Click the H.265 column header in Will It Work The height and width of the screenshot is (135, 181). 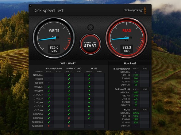tap(94, 69)
